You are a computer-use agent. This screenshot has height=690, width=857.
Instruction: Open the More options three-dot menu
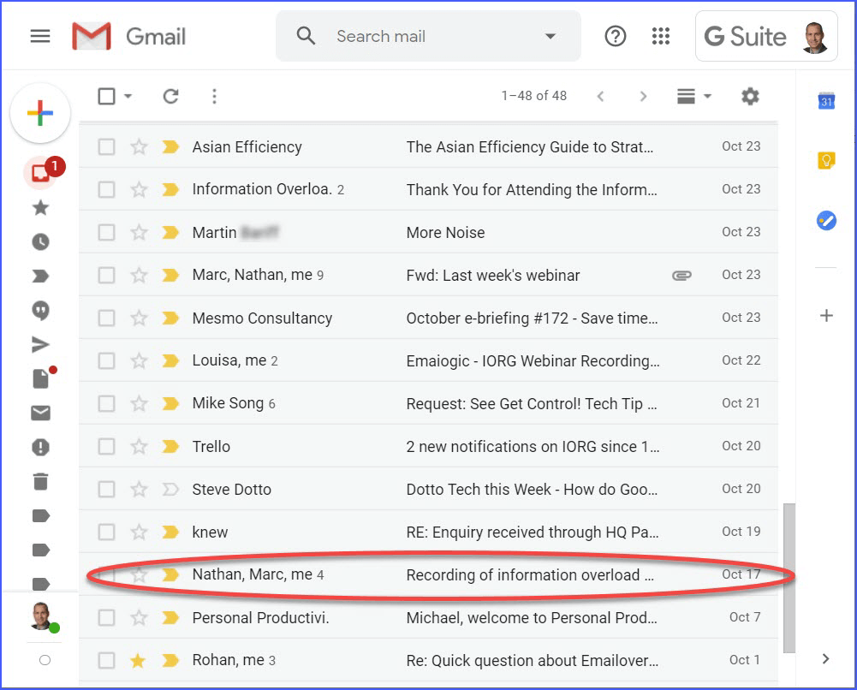[x=214, y=96]
